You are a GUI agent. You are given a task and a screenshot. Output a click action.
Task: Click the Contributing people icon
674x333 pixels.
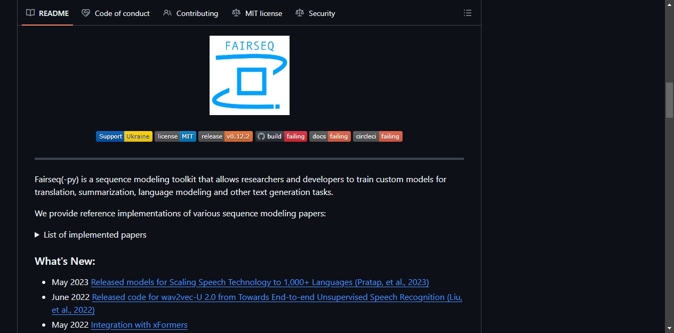pos(167,13)
